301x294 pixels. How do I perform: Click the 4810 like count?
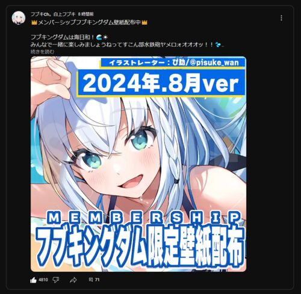(43, 280)
